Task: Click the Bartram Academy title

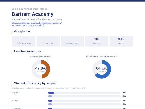Action: [x=32, y=14]
